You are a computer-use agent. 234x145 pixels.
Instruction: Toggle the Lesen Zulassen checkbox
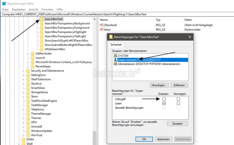point(164,103)
